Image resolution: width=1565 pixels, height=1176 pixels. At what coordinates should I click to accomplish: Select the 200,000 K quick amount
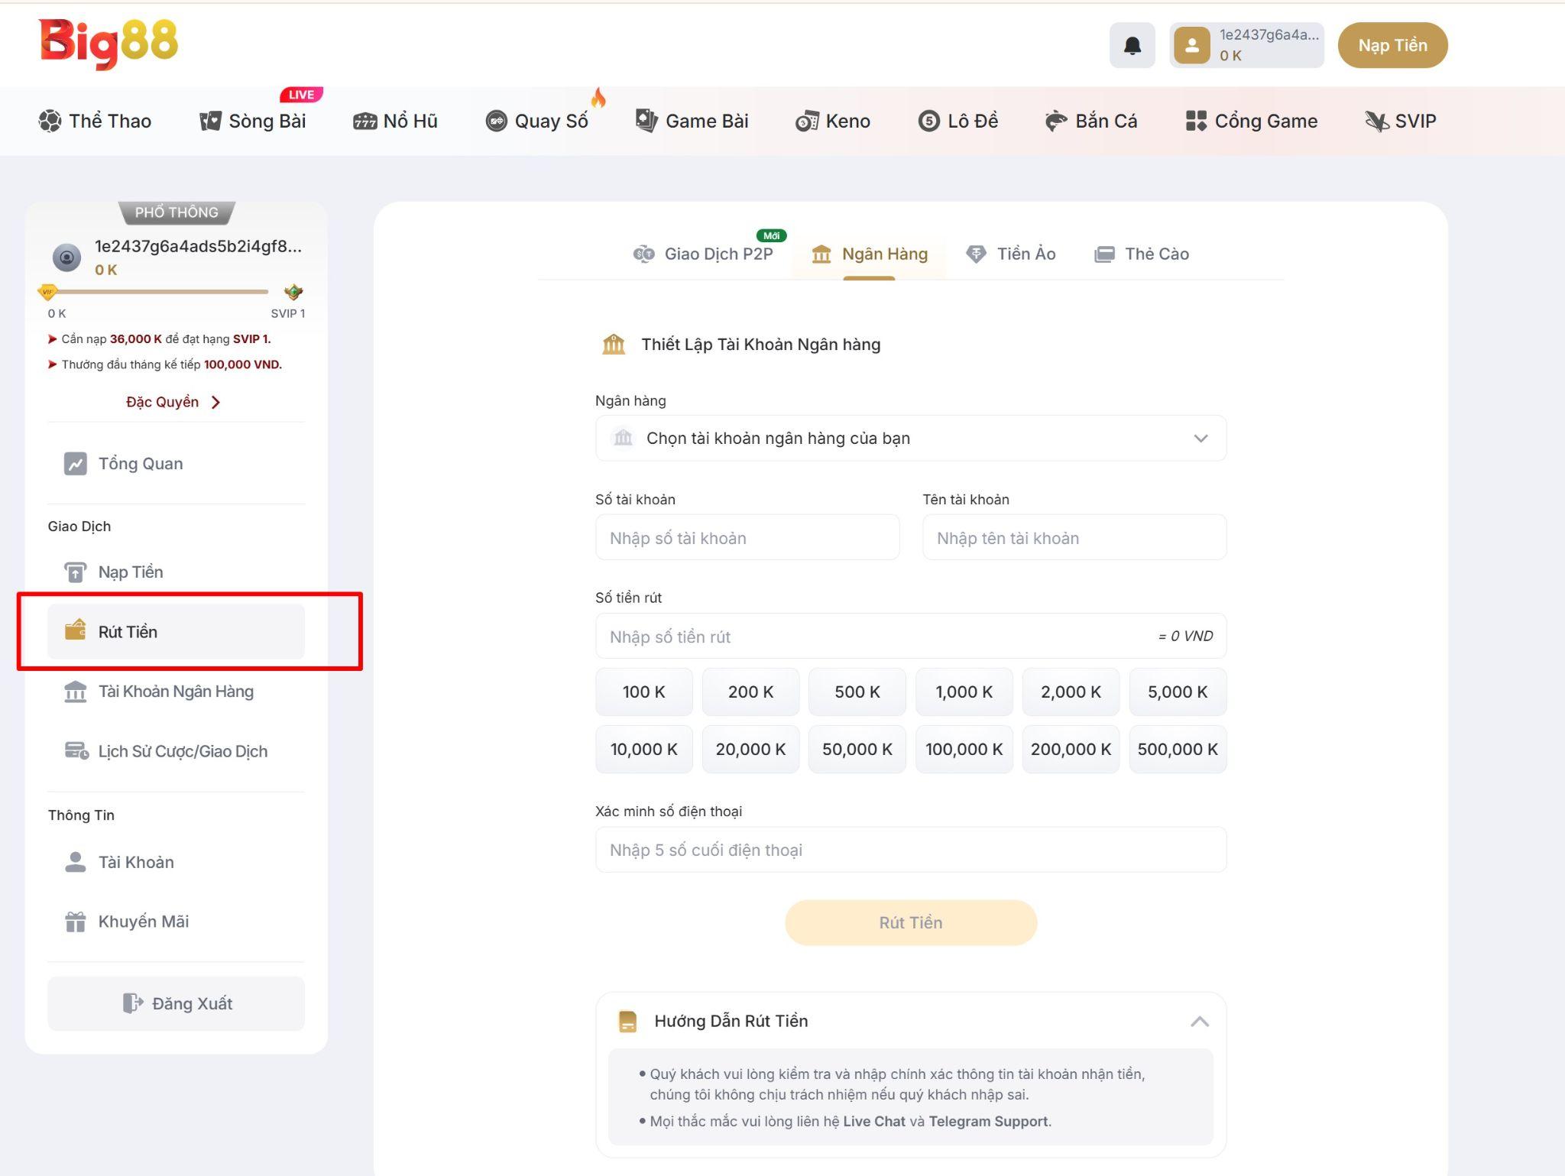(1070, 750)
